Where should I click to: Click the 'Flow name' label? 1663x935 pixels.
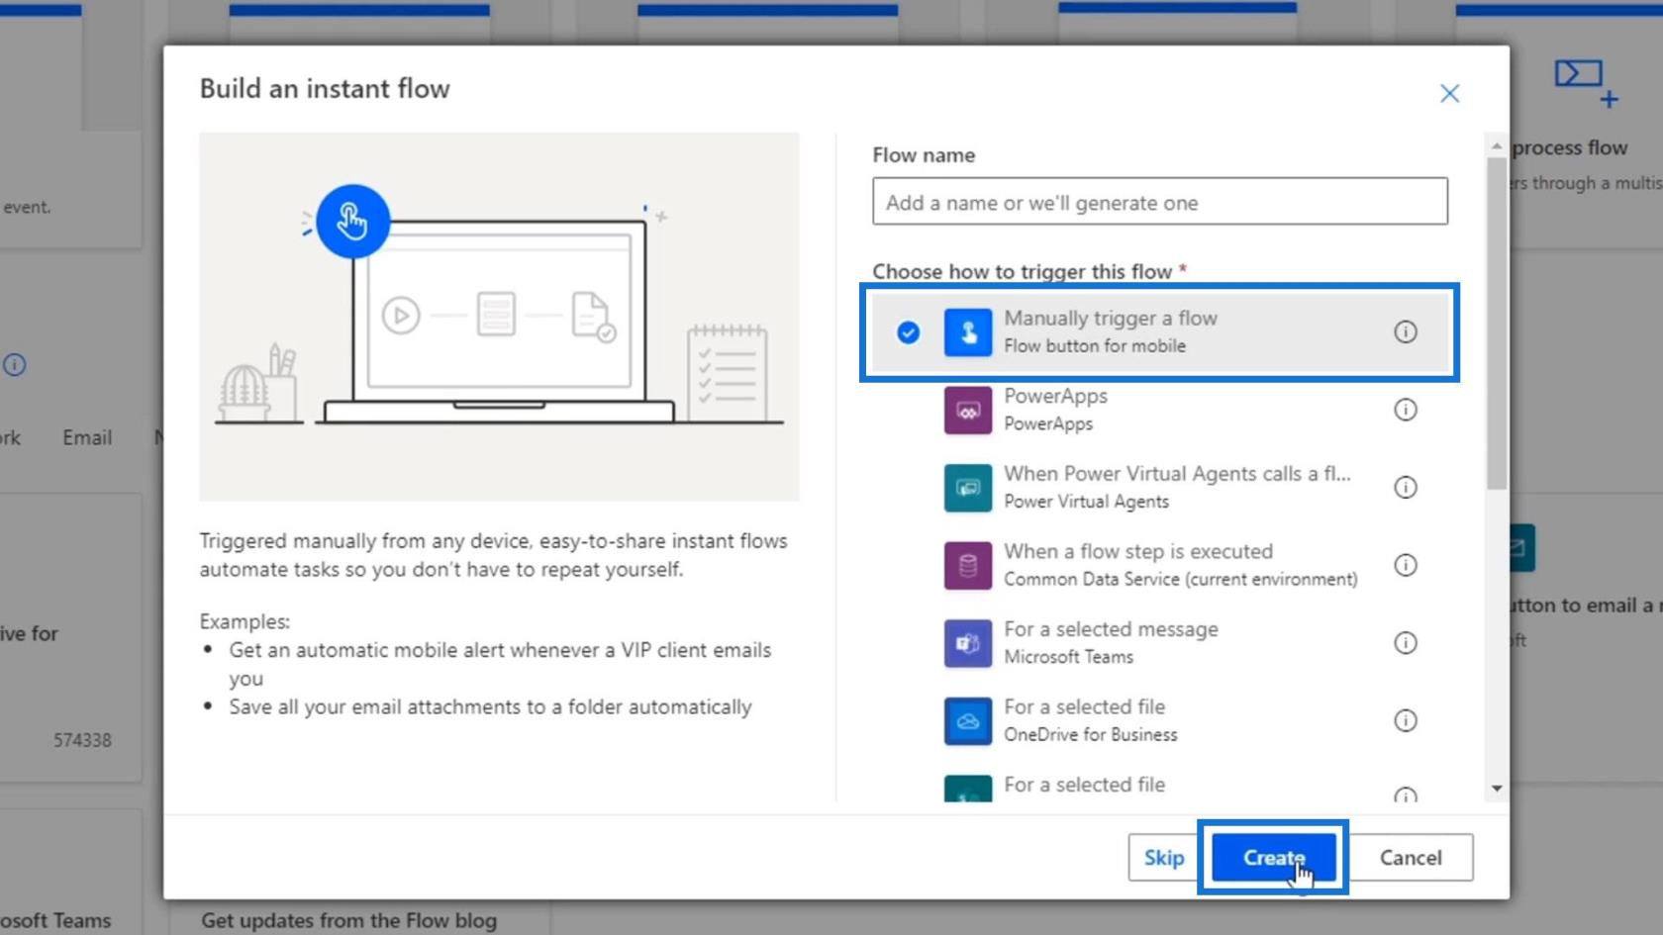(924, 155)
